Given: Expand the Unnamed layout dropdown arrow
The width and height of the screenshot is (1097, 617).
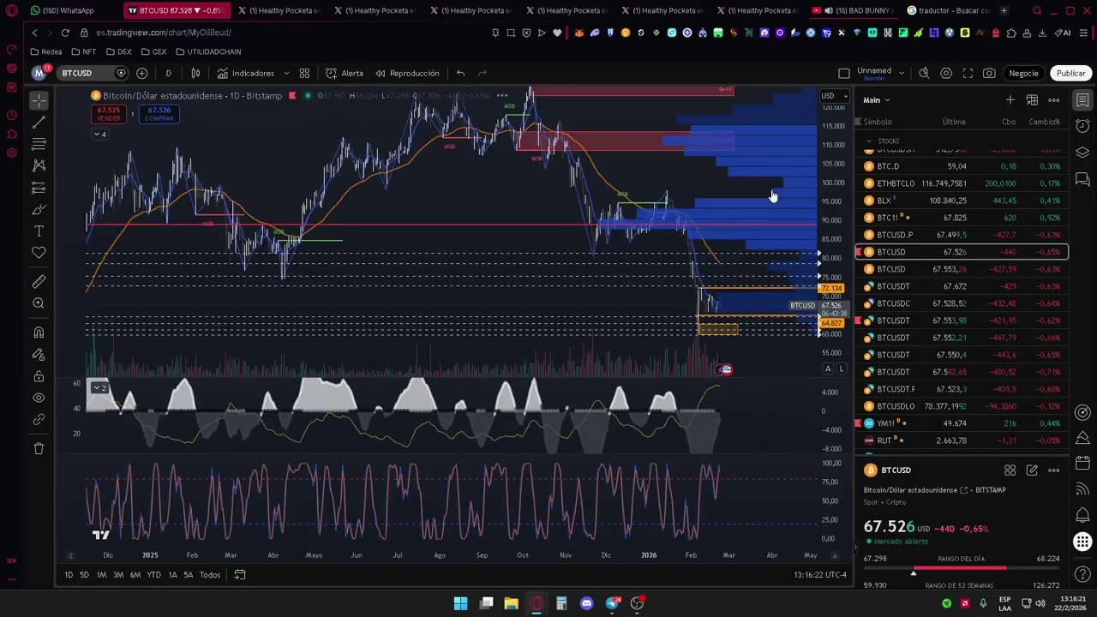Looking at the screenshot, I should click(900, 73).
